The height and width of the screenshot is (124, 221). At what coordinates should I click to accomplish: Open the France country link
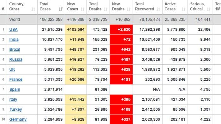click(16, 80)
